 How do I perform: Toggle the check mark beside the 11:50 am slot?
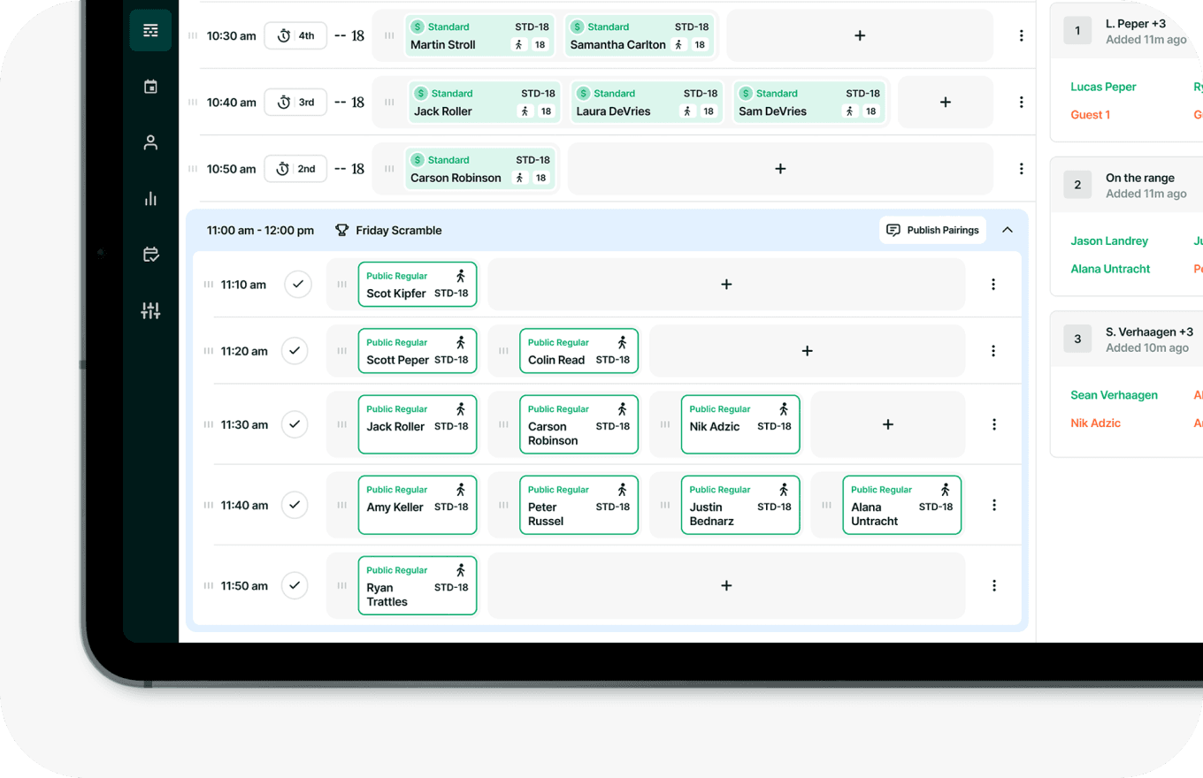click(x=295, y=585)
